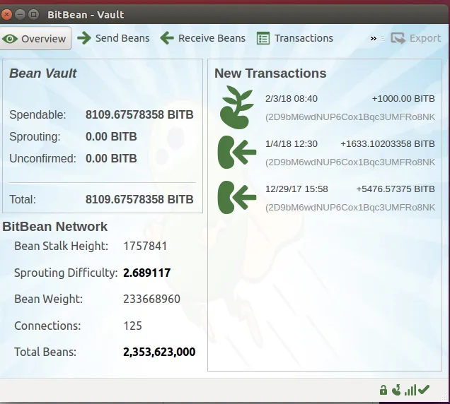Click the Unconfirmed 0.00 BITB value
450x404 pixels.
111,158
